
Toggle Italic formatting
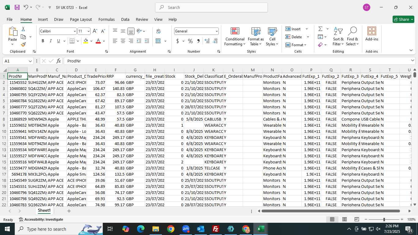click(50, 41)
